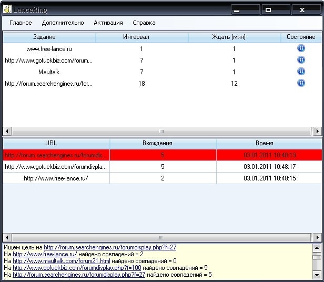
Task: Select the red highlighted searchengines.ru result row
Action: 158,155
